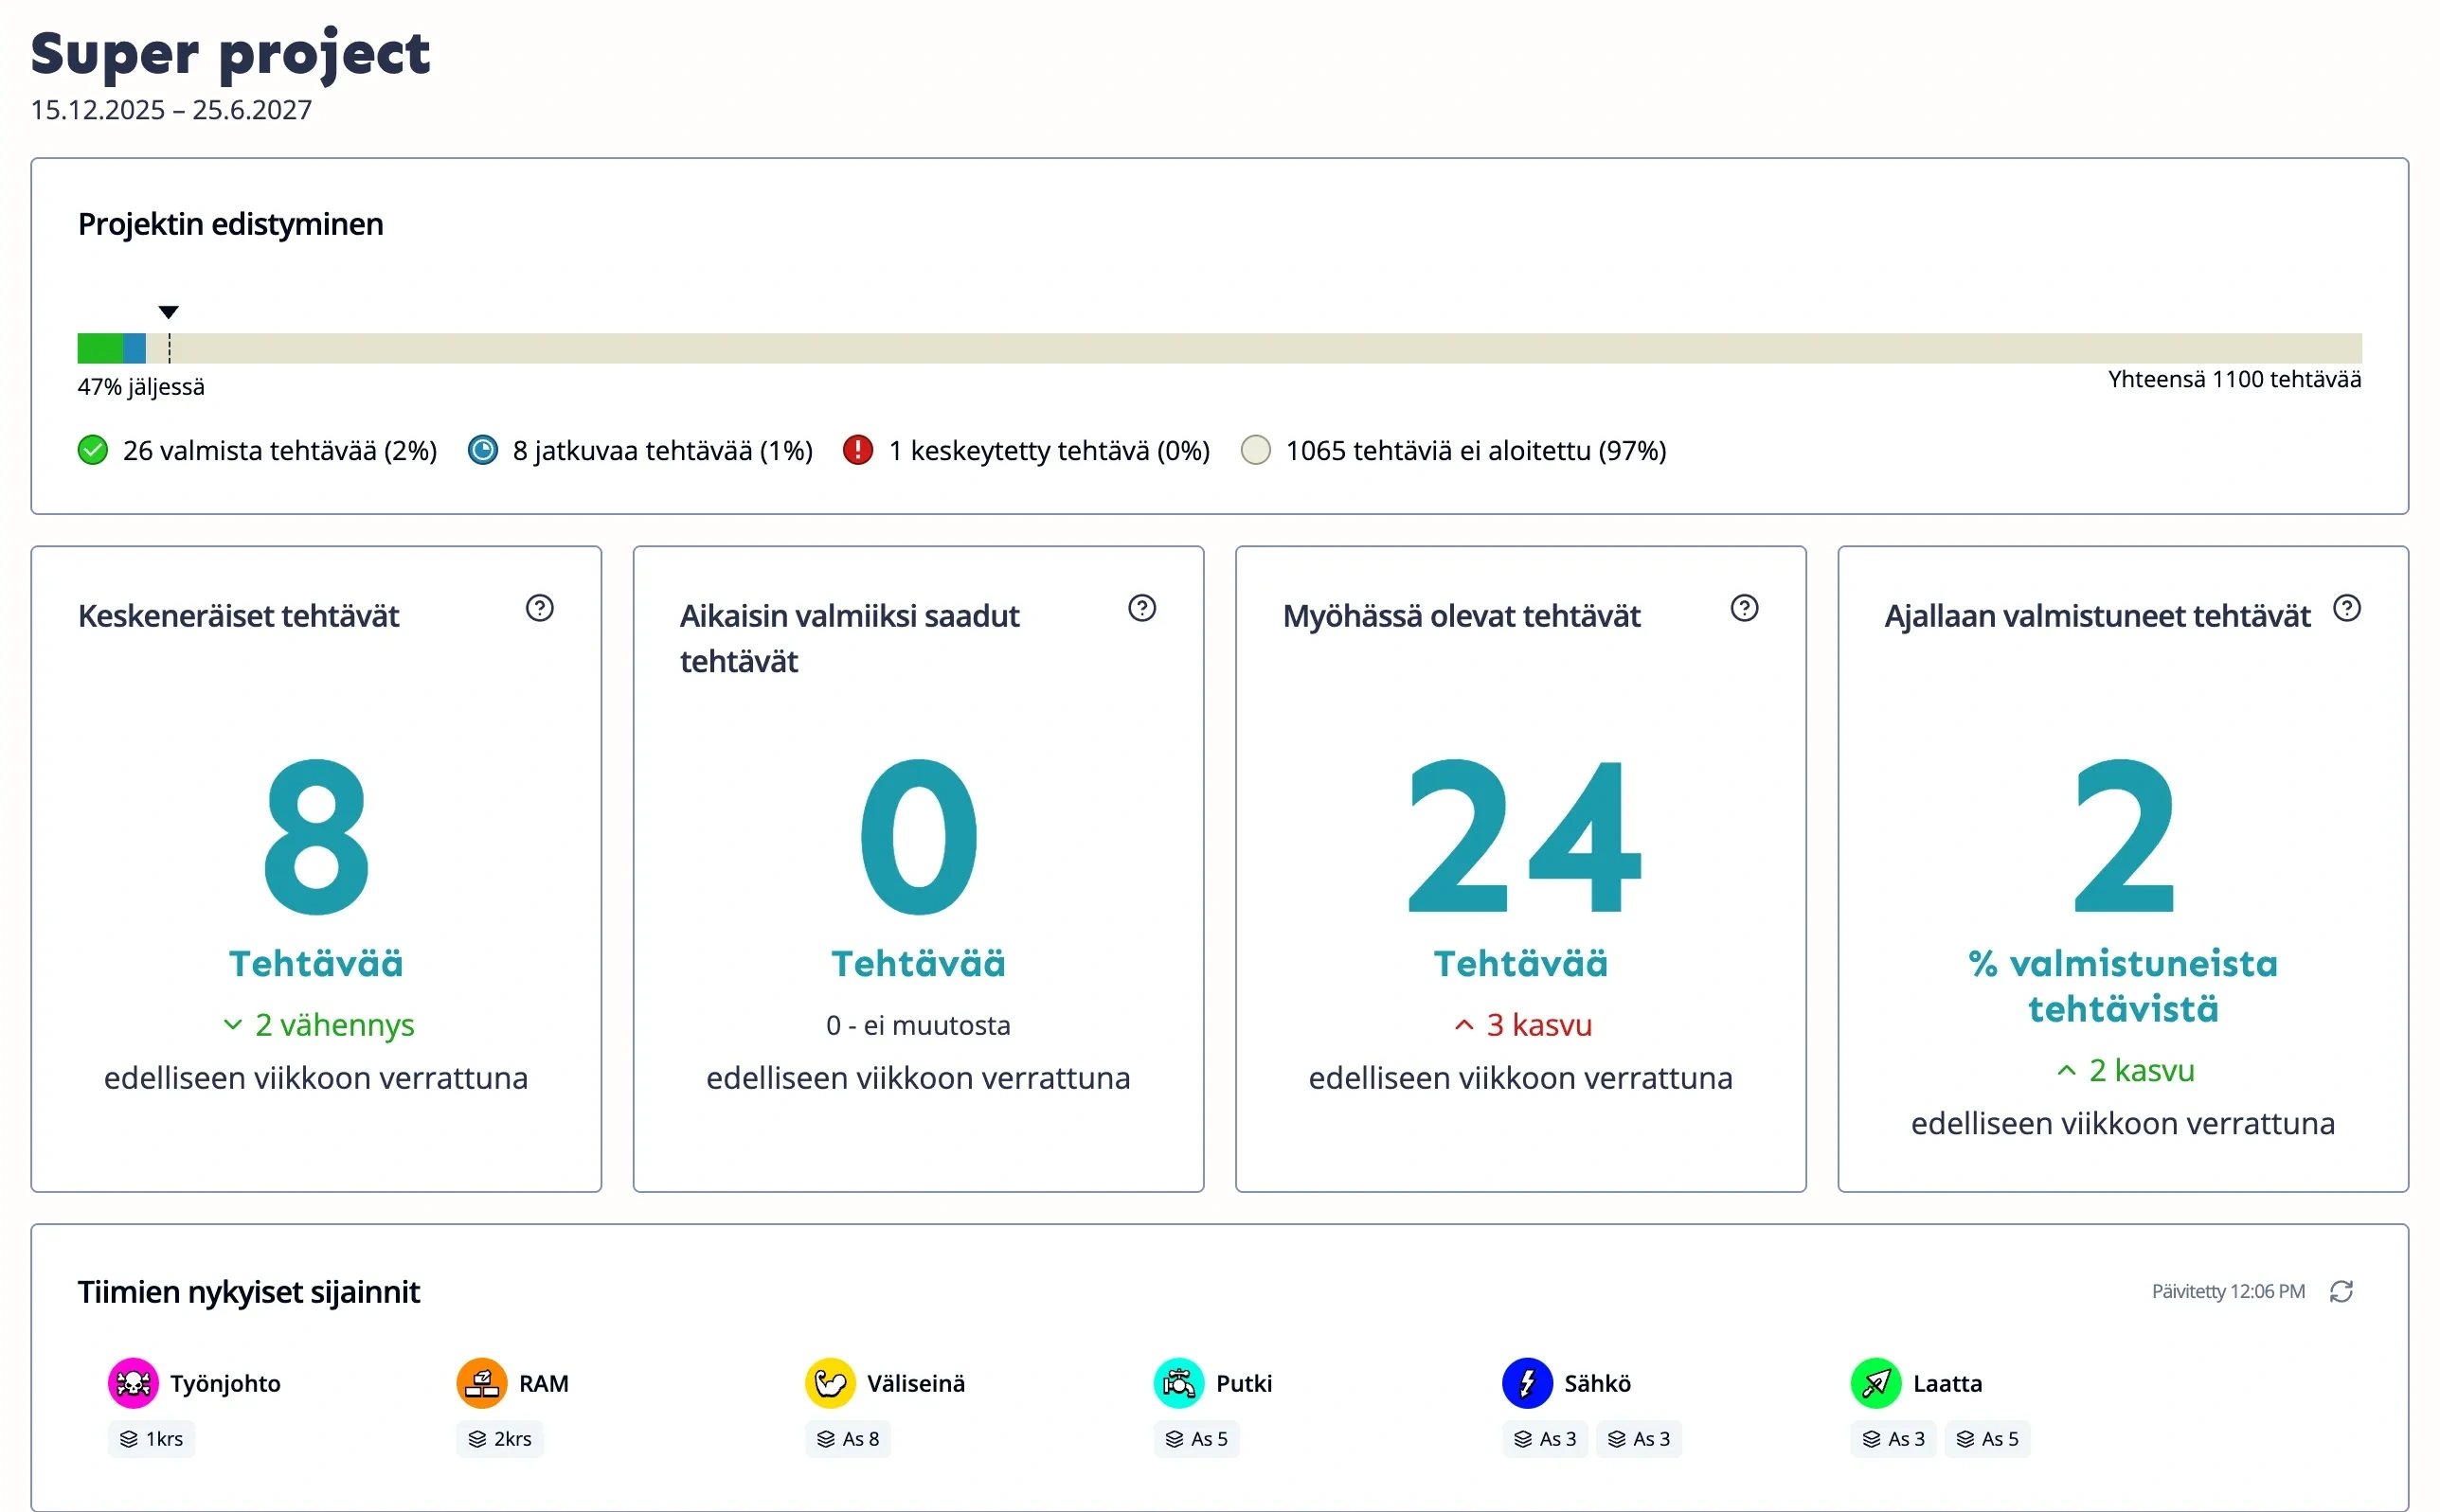Image resolution: width=2440 pixels, height=1512 pixels.
Task: Click the red up chevron beside 3 kasvu
Action: pos(1463,1025)
